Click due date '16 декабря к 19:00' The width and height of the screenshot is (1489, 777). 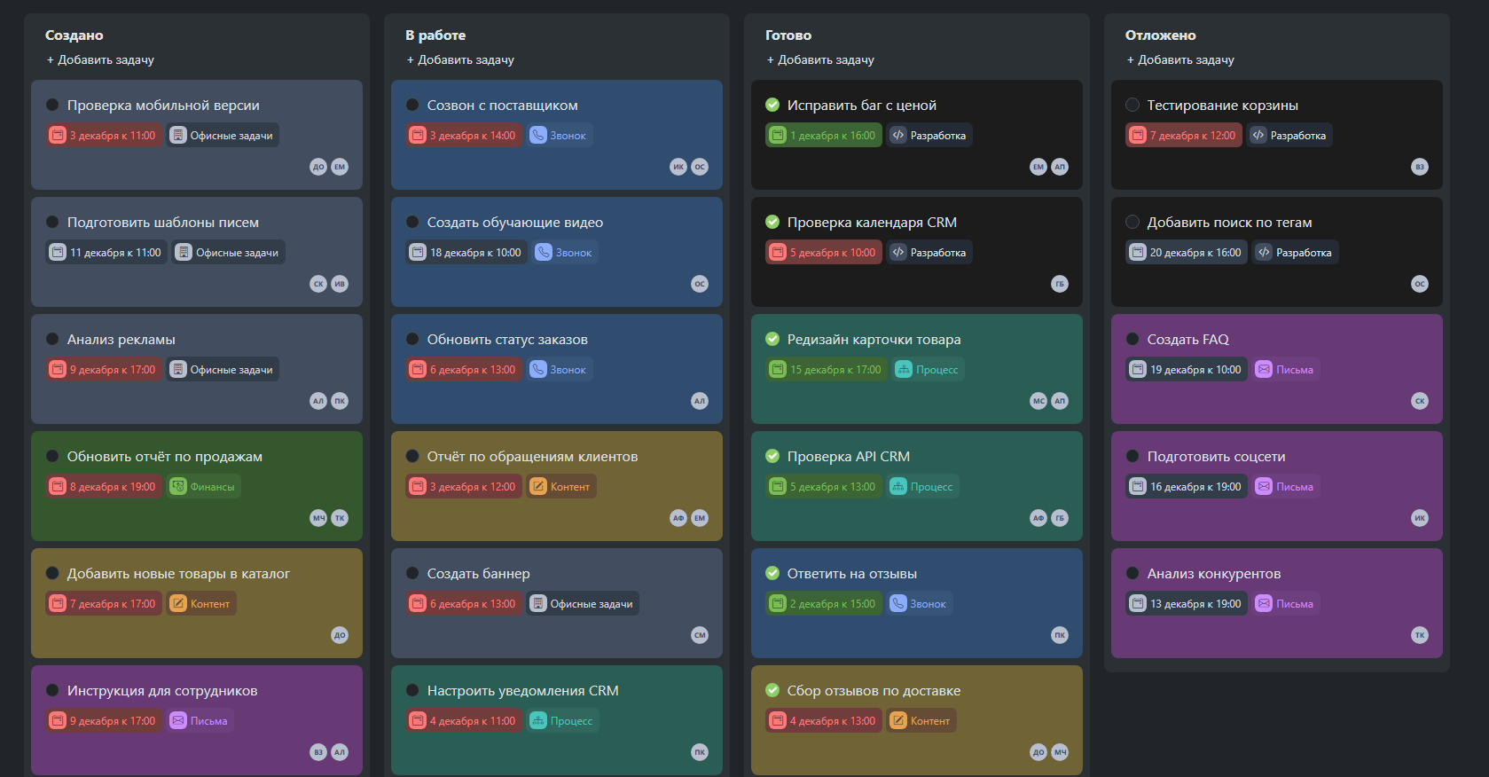[1186, 487]
